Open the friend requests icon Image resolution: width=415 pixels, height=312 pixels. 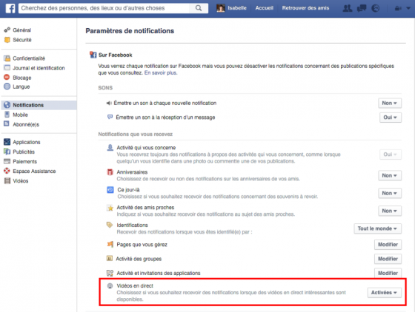[348, 8]
